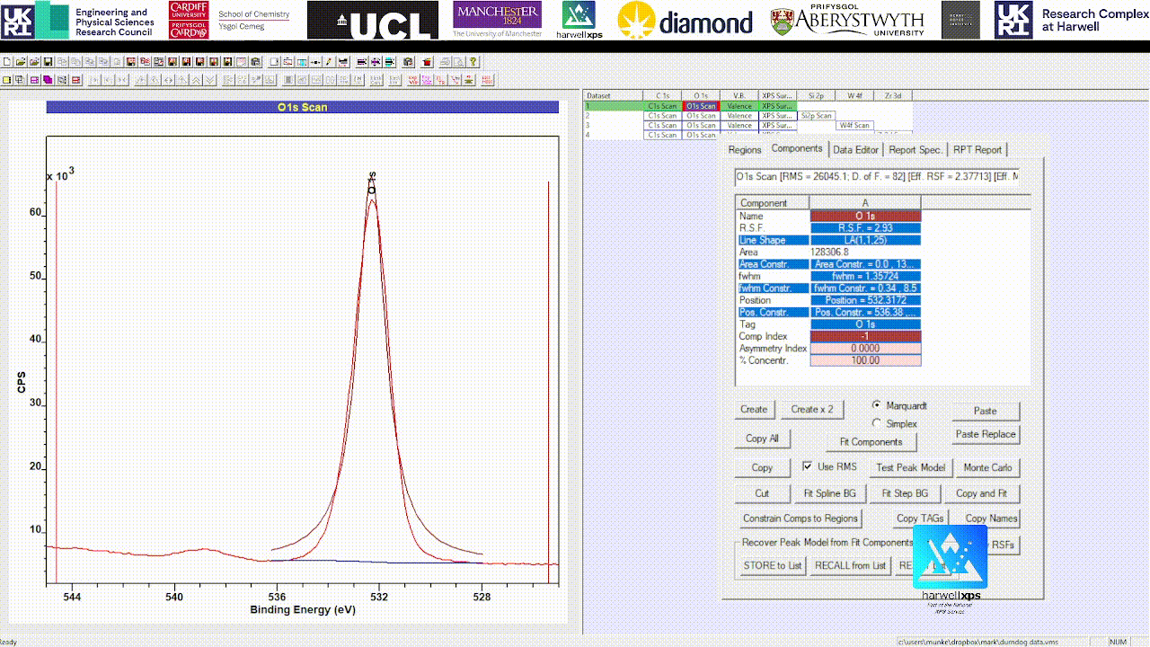Click the printer icon in the top toolbar

tap(446, 62)
